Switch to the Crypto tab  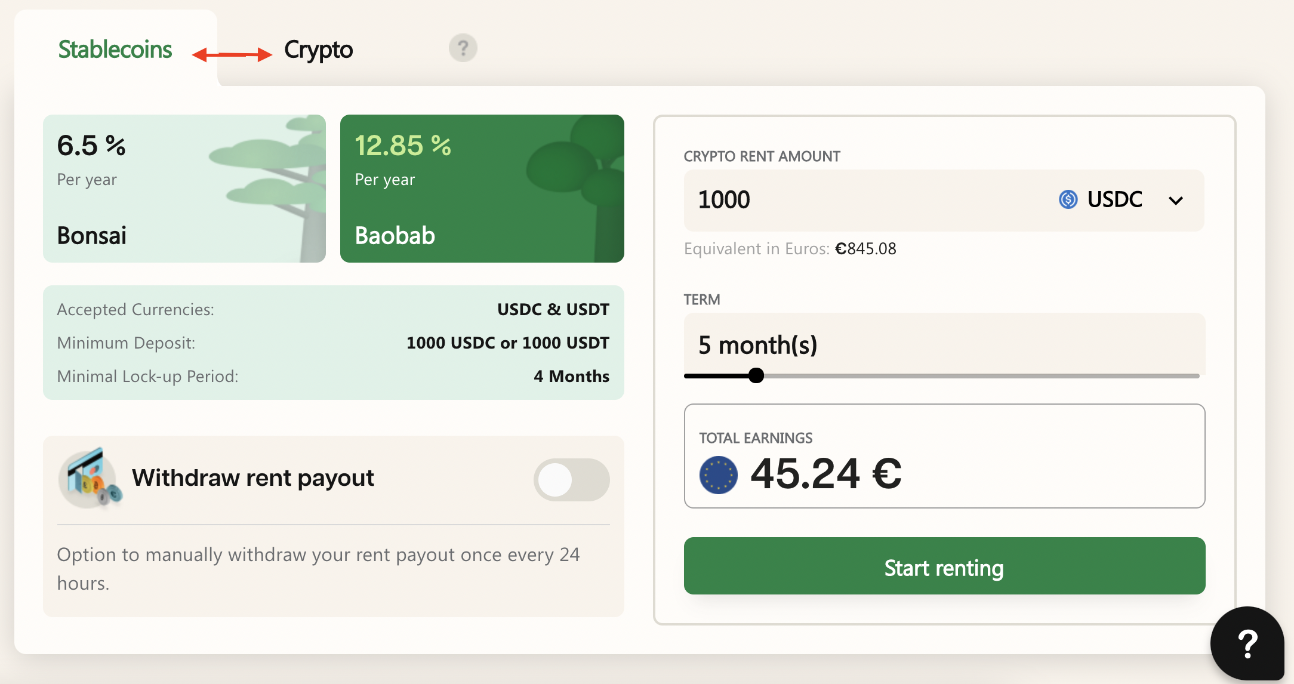tap(318, 50)
